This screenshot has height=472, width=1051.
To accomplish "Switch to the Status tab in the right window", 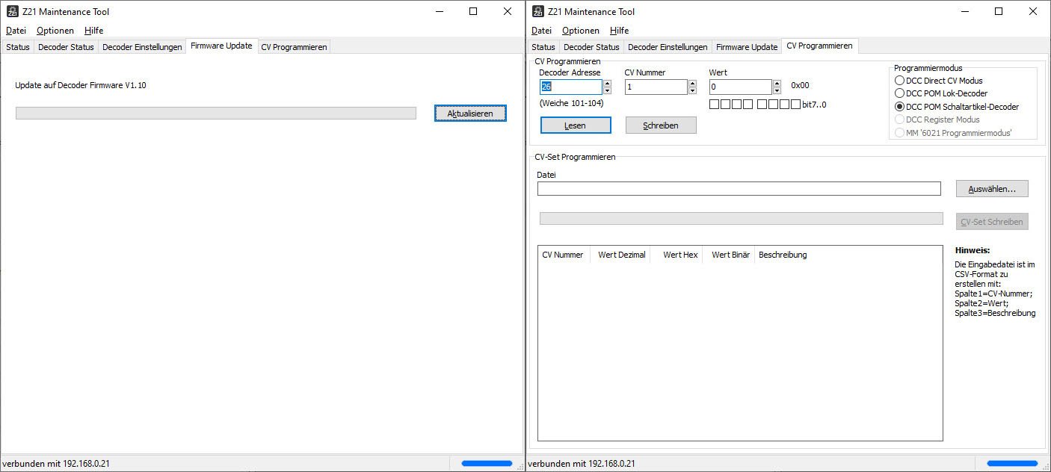I will point(543,47).
